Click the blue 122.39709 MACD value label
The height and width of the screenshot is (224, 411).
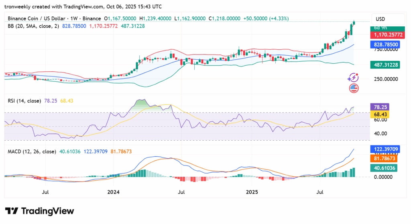pyautogui.click(x=385, y=149)
